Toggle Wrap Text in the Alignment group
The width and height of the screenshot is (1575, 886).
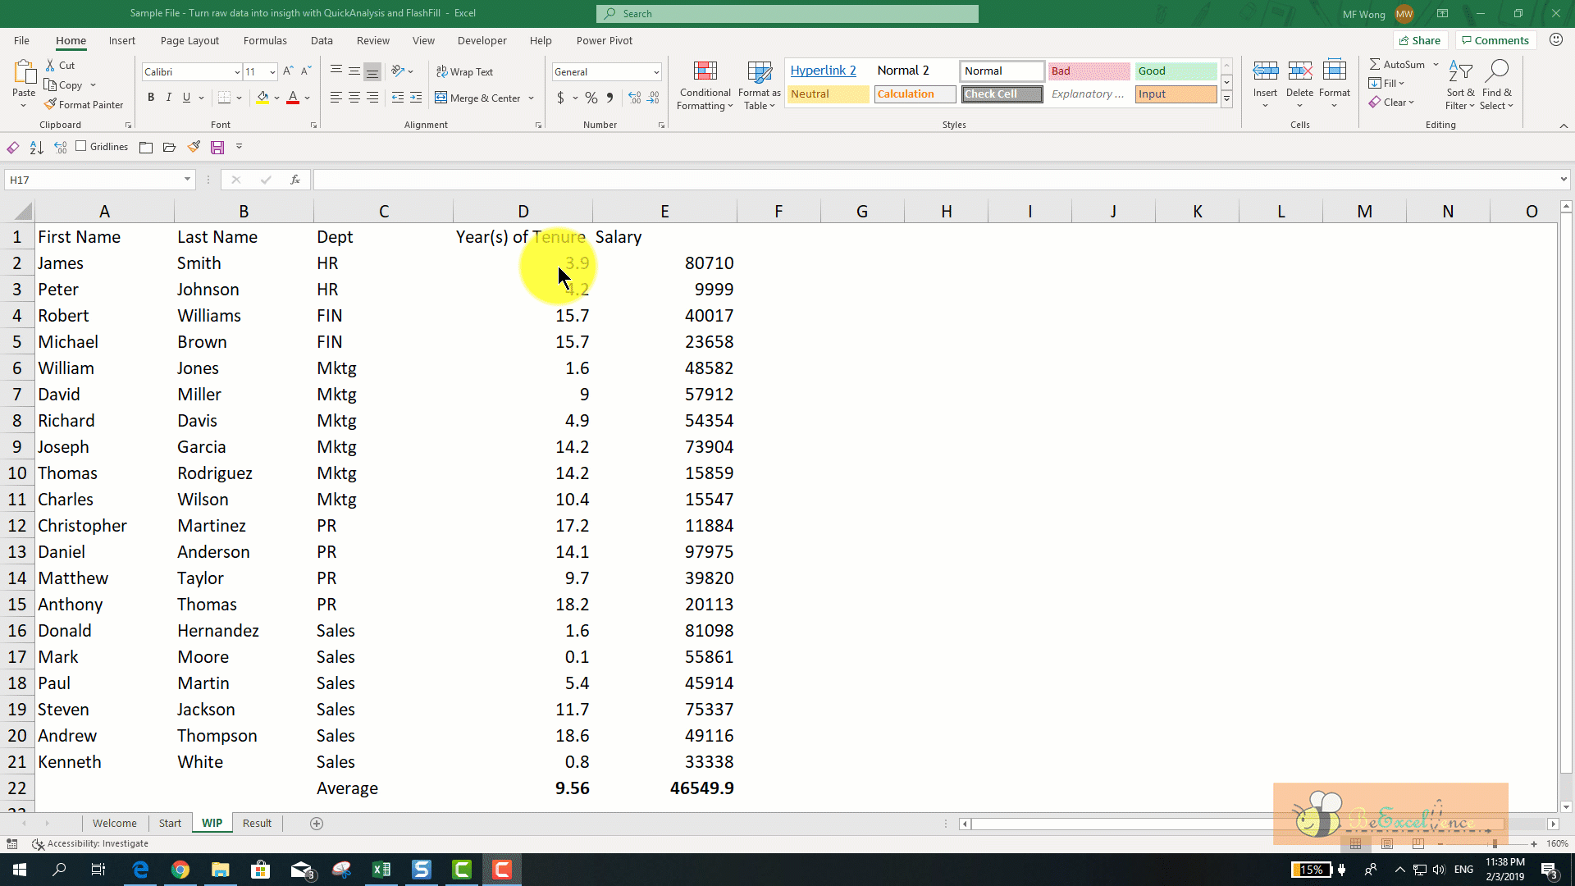pos(464,72)
